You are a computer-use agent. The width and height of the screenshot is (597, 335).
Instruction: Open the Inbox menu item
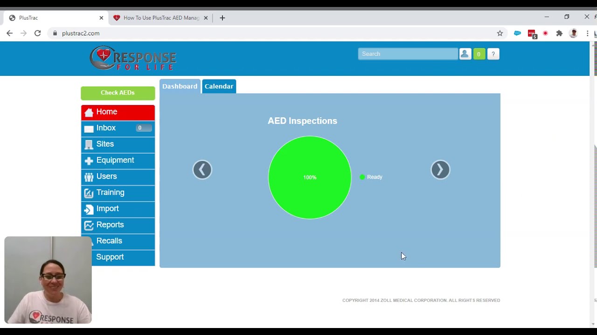[118, 128]
